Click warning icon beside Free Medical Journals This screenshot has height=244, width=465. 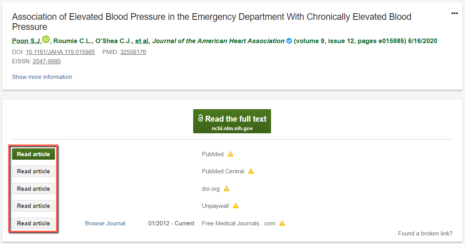tap(282, 223)
